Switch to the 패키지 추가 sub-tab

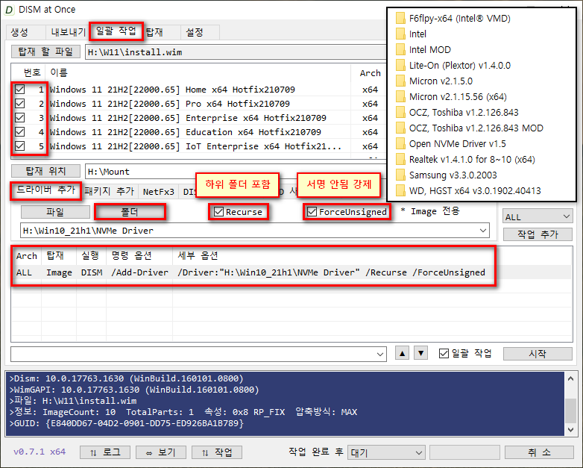coord(109,191)
